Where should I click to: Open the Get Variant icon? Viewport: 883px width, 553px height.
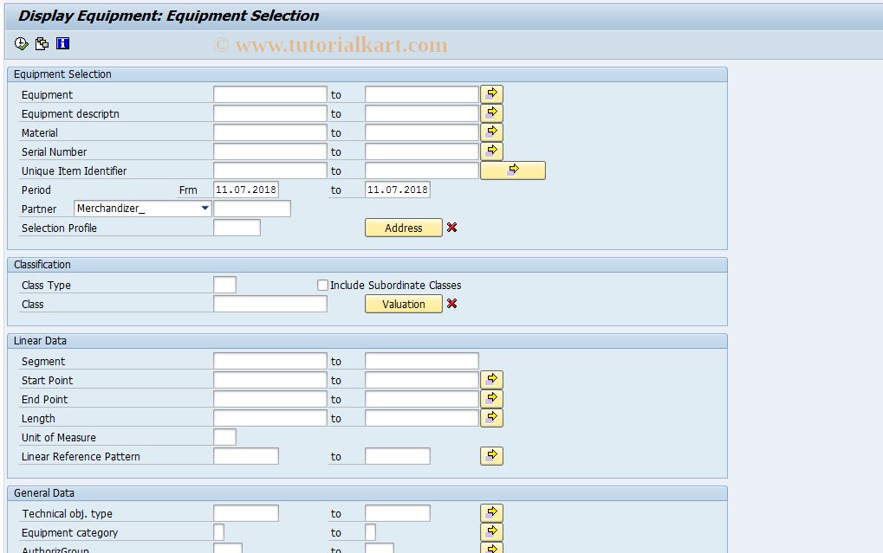coord(41,42)
